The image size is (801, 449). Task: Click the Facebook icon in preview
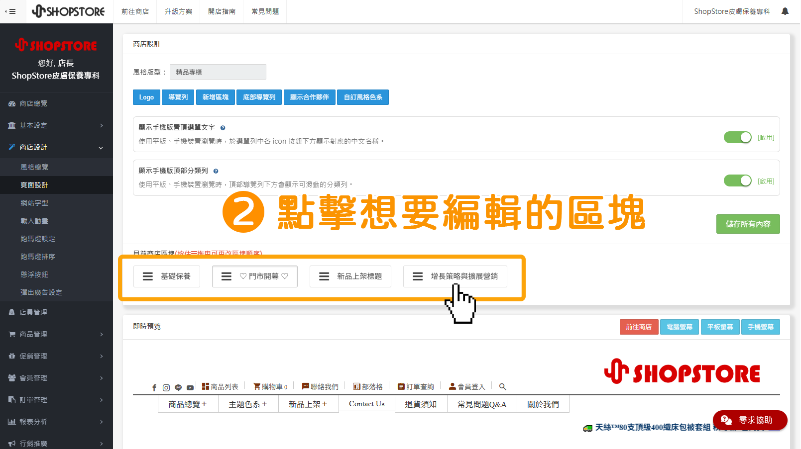(154, 387)
